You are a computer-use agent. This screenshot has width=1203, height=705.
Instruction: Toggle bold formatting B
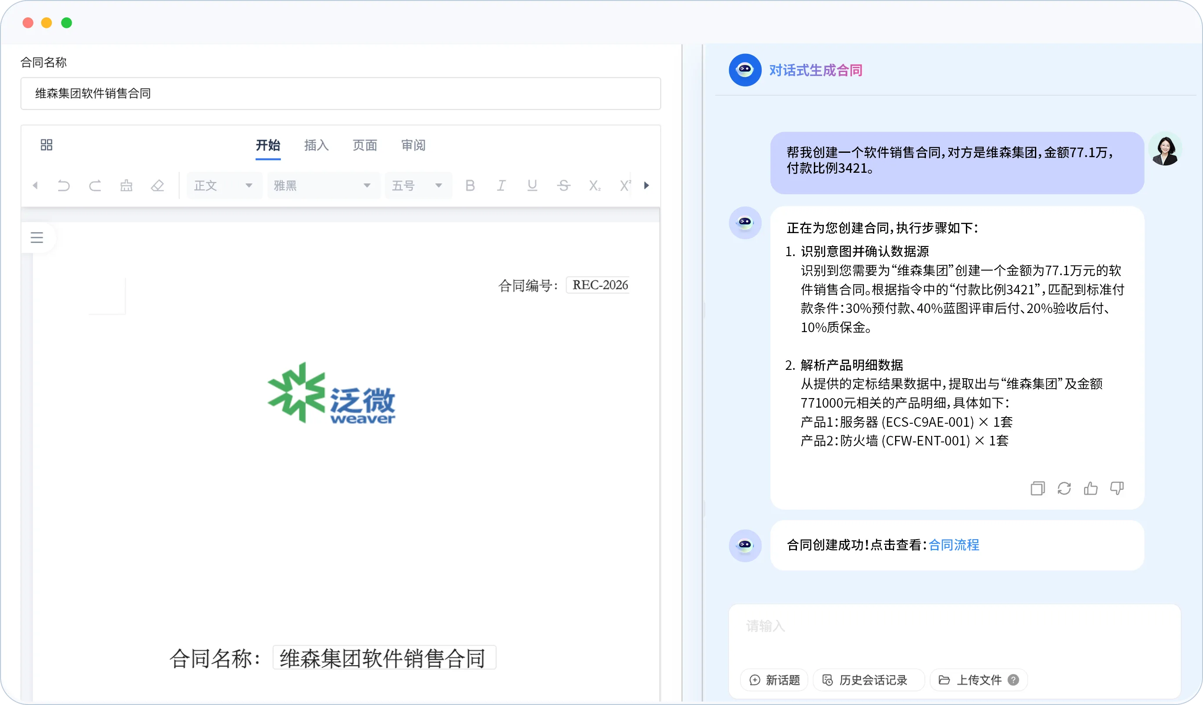point(470,185)
